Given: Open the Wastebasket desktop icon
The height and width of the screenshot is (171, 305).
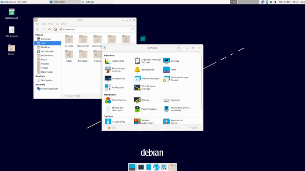Looking at the screenshot, I should (11, 14).
